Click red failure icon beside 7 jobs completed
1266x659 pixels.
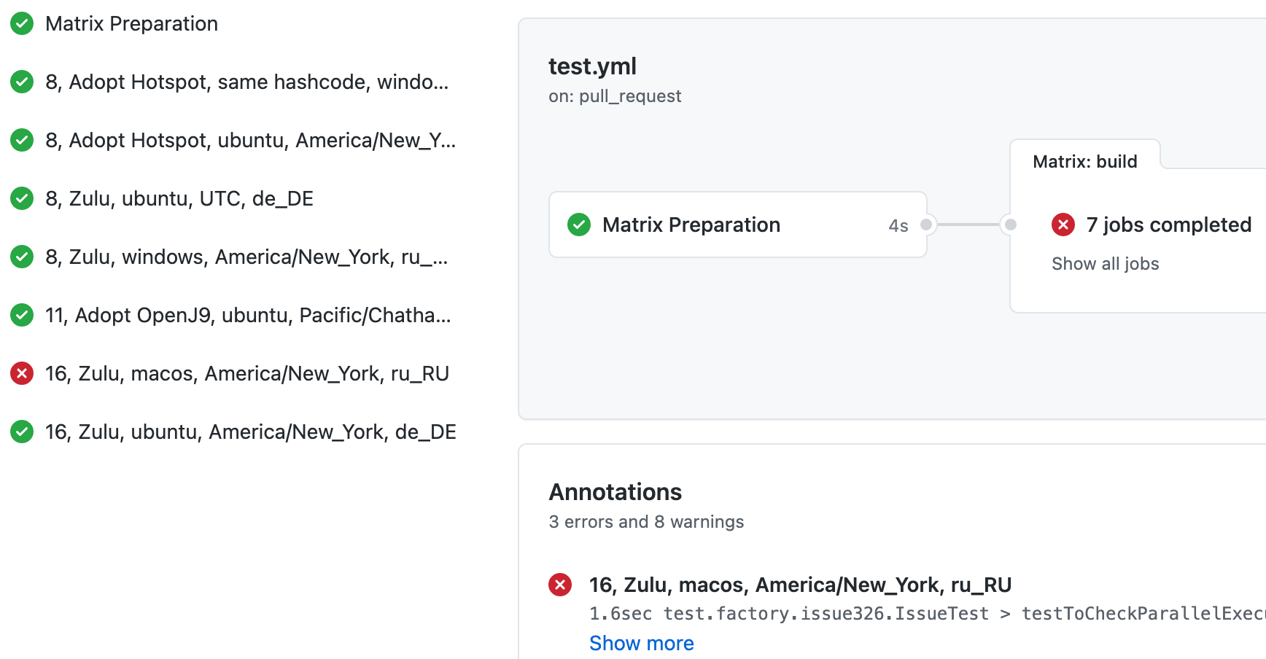point(1063,225)
